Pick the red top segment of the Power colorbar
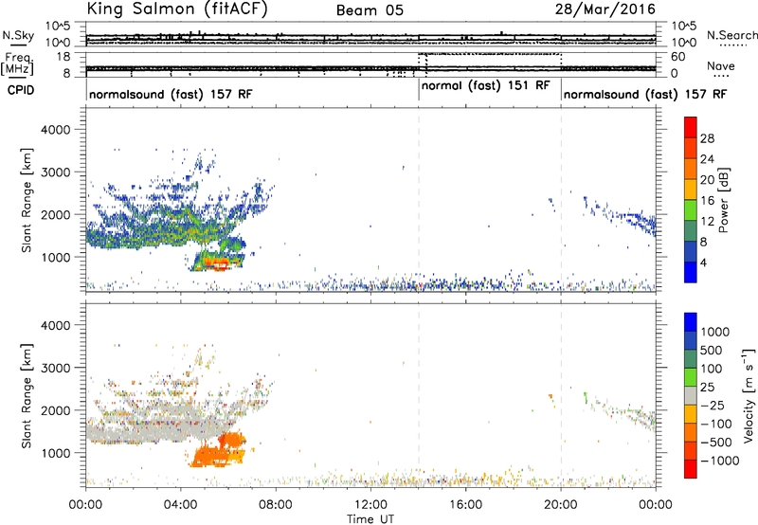 coord(691,128)
